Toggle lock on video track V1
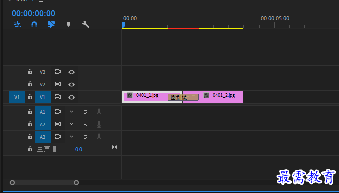This screenshot has height=193, width=339. [30, 97]
